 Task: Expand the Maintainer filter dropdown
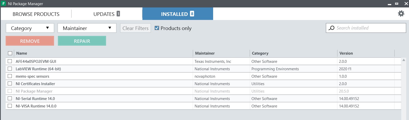pyautogui.click(x=87, y=28)
